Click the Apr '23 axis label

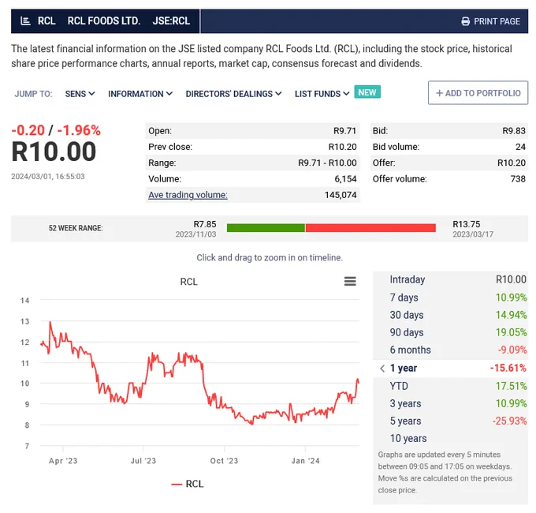pyautogui.click(x=63, y=461)
